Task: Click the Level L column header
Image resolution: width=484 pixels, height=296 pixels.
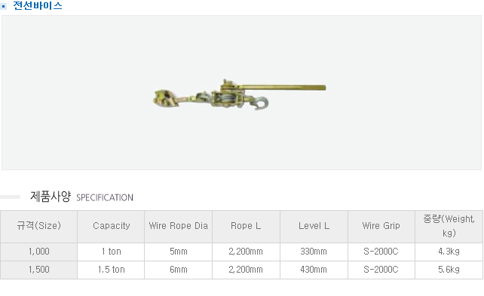Action: click(314, 226)
